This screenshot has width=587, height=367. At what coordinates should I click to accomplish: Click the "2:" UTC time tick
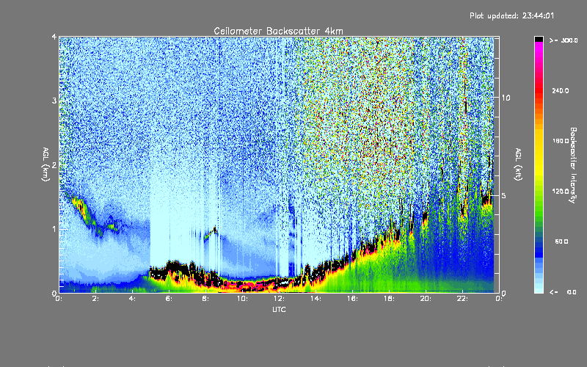pyautogui.click(x=96, y=299)
